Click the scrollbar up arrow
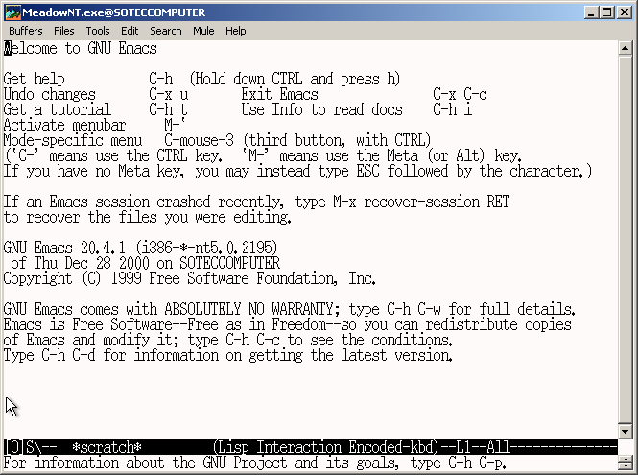The image size is (638, 475). coord(625,48)
